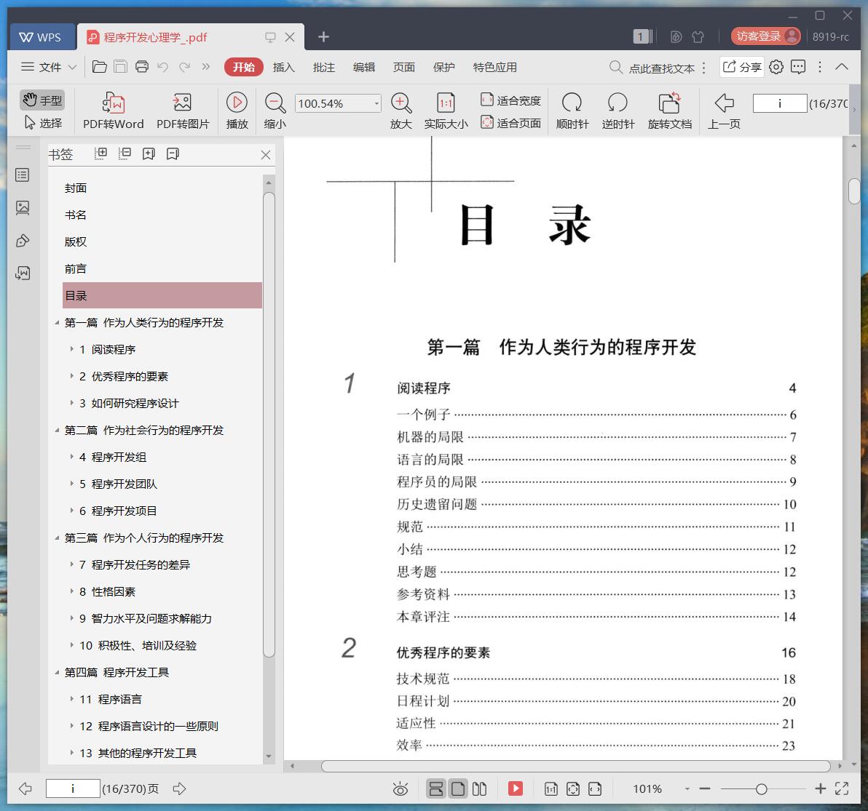Viewport: 868px width, 811px height.
Task: Open settings gear
Action: click(x=776, y=67)
